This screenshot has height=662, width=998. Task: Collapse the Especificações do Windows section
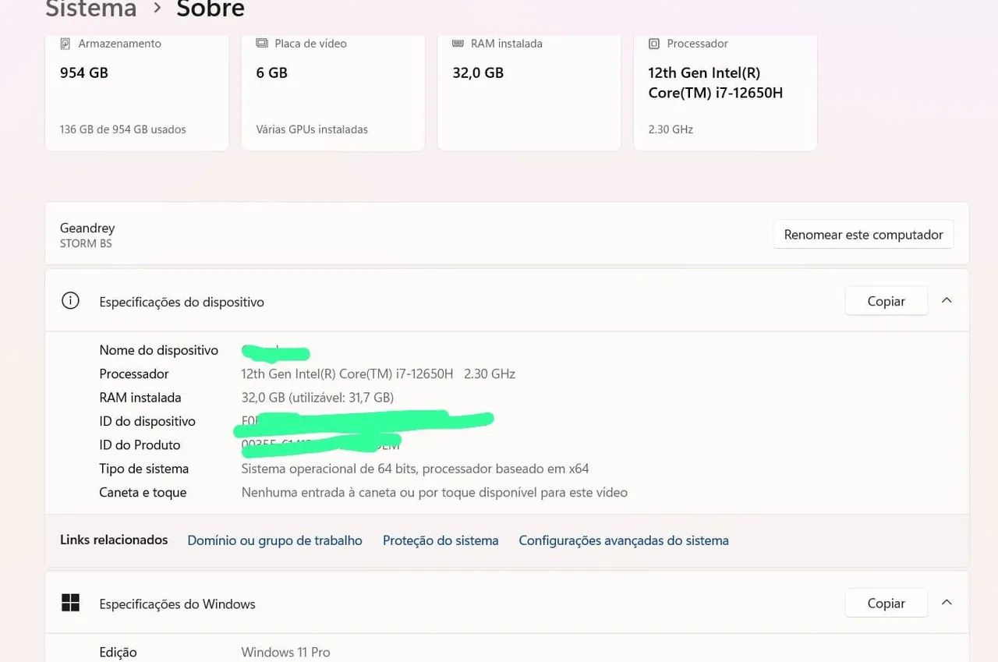point(947,602)
